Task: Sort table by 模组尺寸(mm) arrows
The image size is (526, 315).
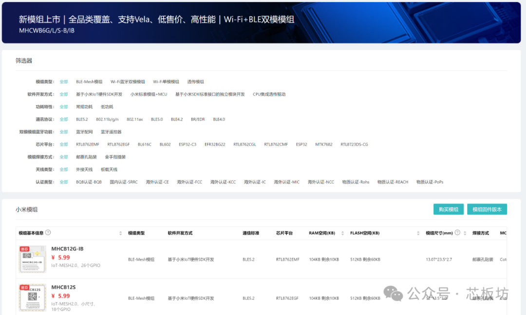Action: tap(465, 233)
